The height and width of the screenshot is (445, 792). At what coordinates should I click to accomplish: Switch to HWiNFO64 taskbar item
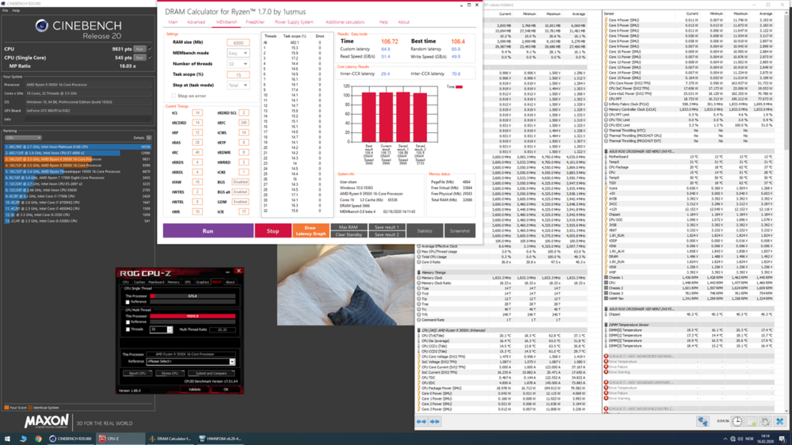pyautogui.click(x=221, y=439)
